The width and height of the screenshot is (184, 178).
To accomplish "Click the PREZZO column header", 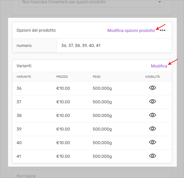I will tap(62, 77).
